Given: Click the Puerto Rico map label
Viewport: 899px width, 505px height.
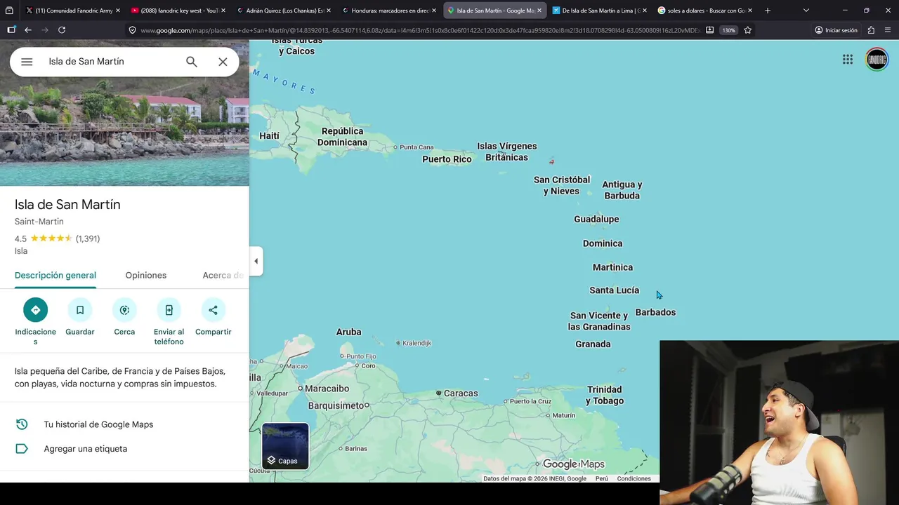Looking at the screenshot, I should (x=447, y=159).
